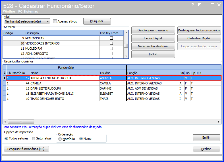Select the MOTORISTAS sector row
This screenshot has width=224, height=162.
coord(63,38)
